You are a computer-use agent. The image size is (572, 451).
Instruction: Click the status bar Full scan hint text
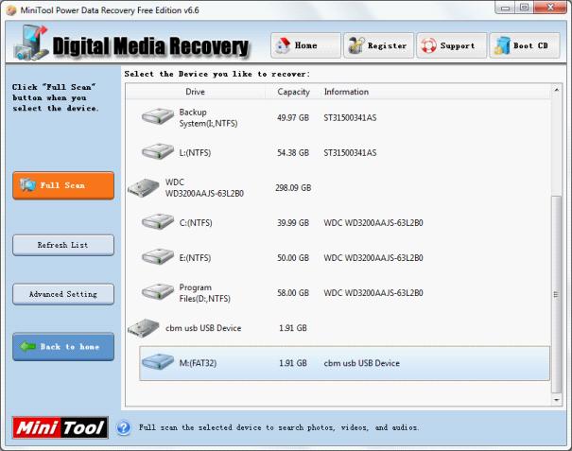tap(279, 427)
